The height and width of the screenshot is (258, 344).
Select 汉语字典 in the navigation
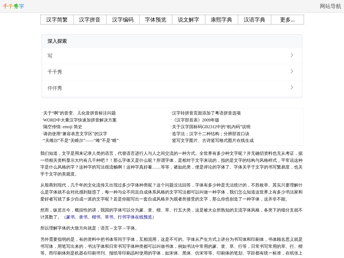click(x=254, y=20)
